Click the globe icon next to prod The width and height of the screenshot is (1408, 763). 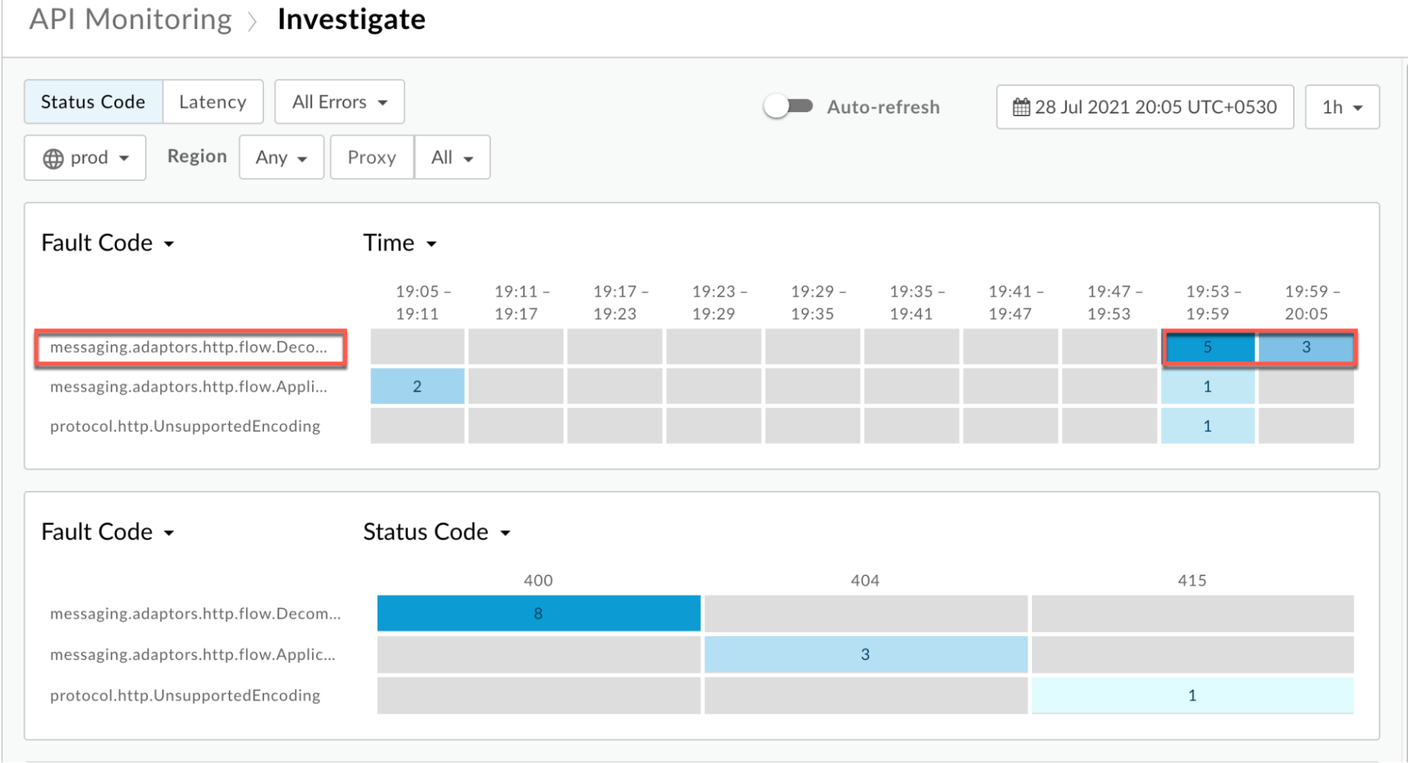point(53,157)
